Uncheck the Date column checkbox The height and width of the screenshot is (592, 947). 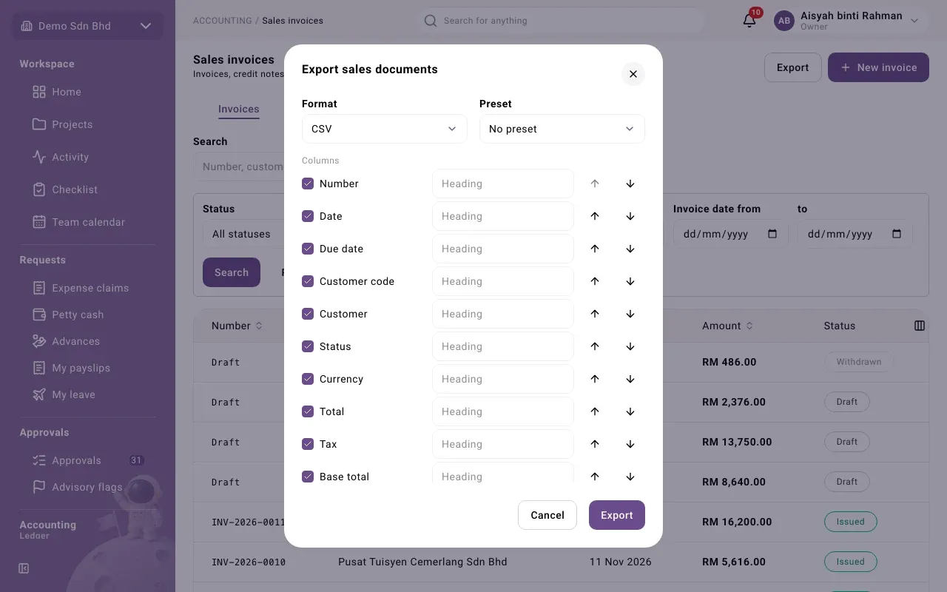(x=308, y=216)
